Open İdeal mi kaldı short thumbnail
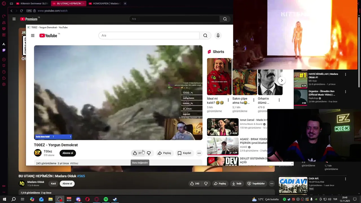The image size is (361, 203). (x=219, y=76)
